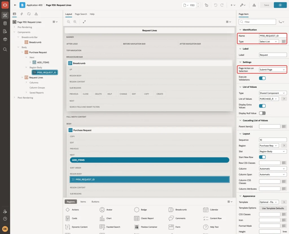The image size is (289, 234).
Task: Switch to the Processing tab icon in tree pane
Action: click(x=29, y=14)
